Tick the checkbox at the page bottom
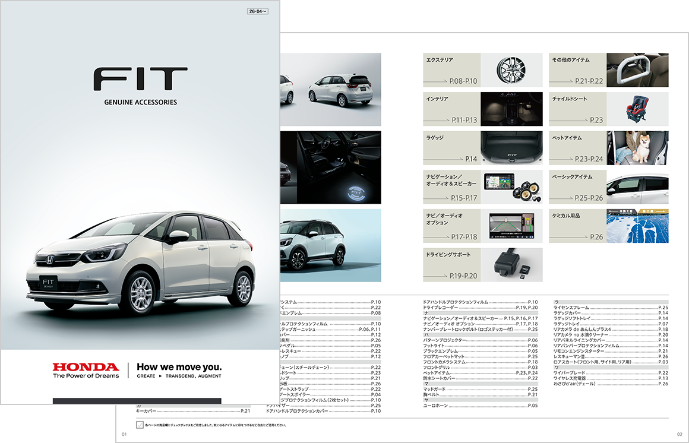 [139, 425]
